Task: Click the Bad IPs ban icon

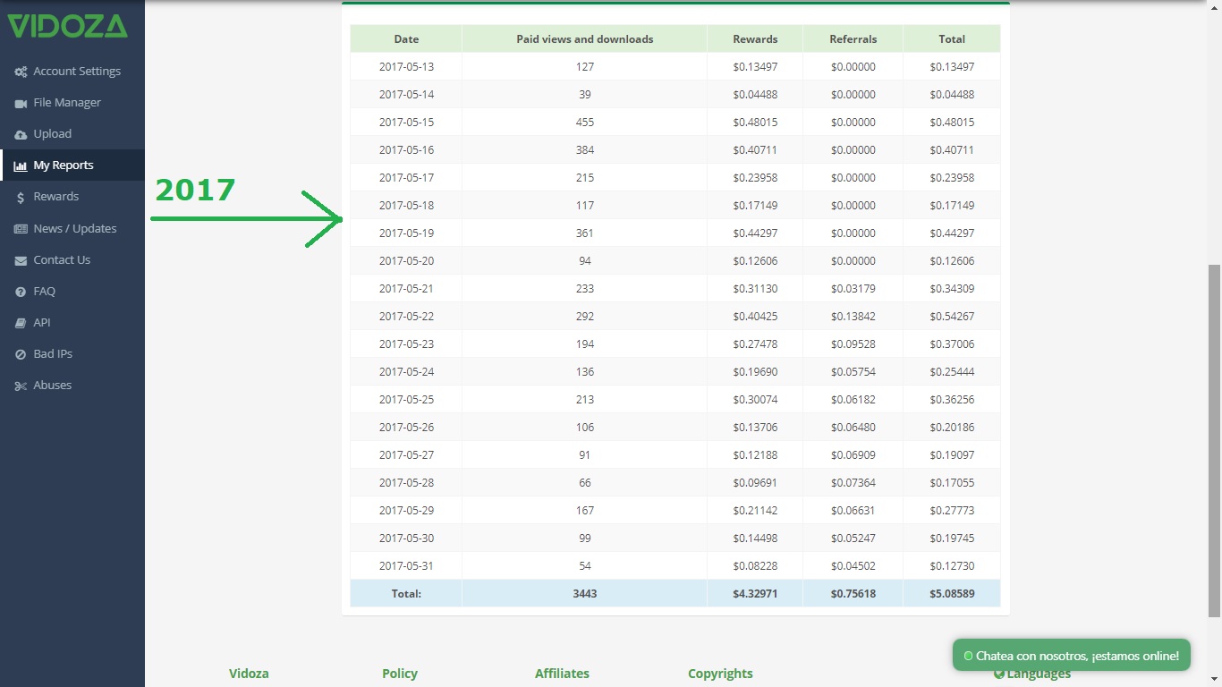Action: (21, 354)
